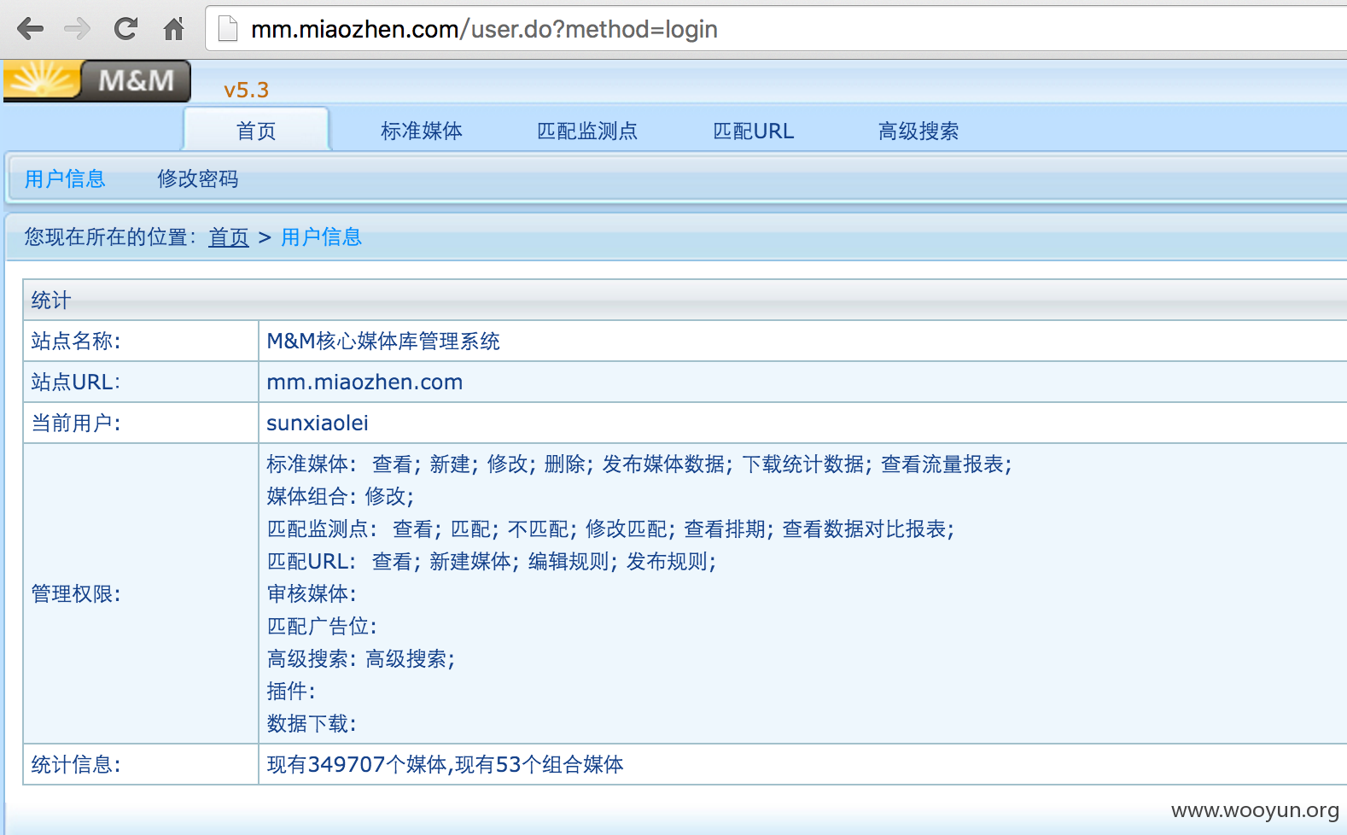This screenshot has width=1347, height=835.
Task: Reload the page with refresh icon
Action: click(x=125, y=29)
